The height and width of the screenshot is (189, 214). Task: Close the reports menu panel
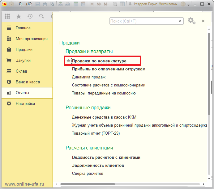click(203, 21)
